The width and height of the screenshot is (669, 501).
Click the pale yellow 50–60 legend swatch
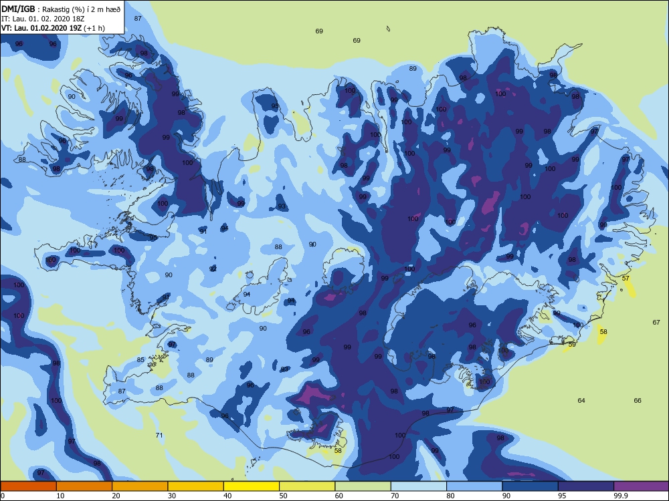(307, 486)
